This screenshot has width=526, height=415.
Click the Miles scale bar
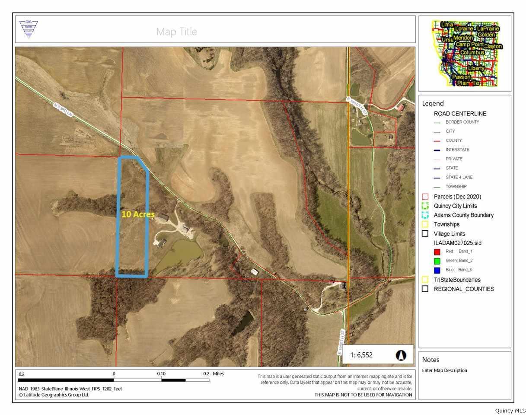pos(114,380)
